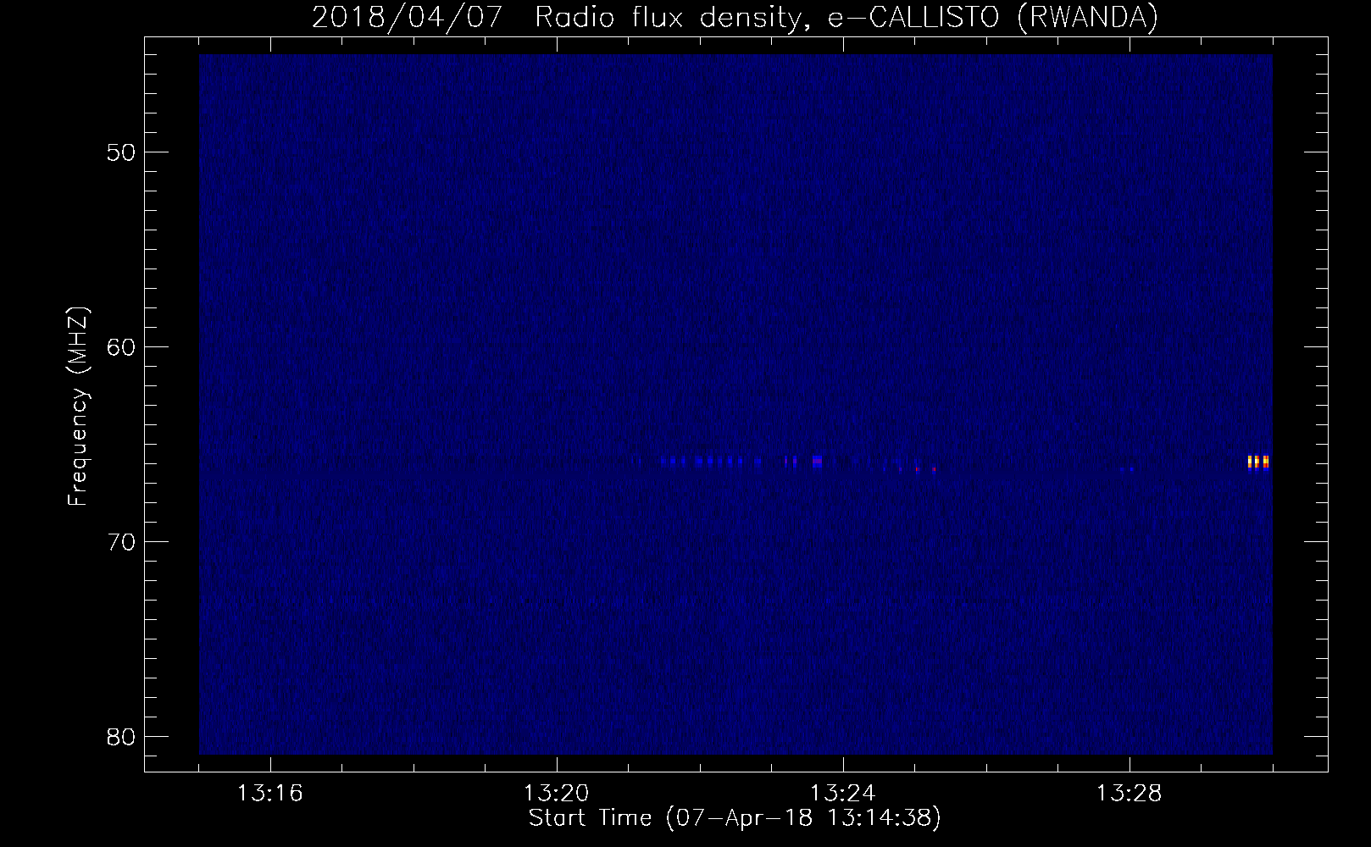
Task: Click the 80 frequency tick label
Action: click(122, 737)
